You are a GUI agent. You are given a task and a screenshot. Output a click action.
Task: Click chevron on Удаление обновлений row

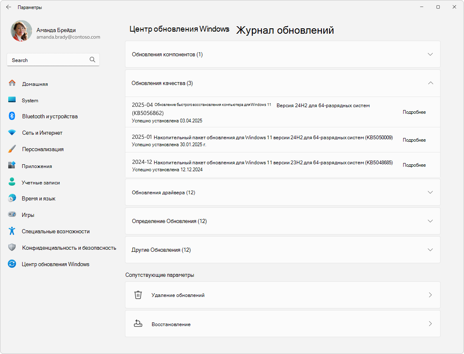point(430,295)
